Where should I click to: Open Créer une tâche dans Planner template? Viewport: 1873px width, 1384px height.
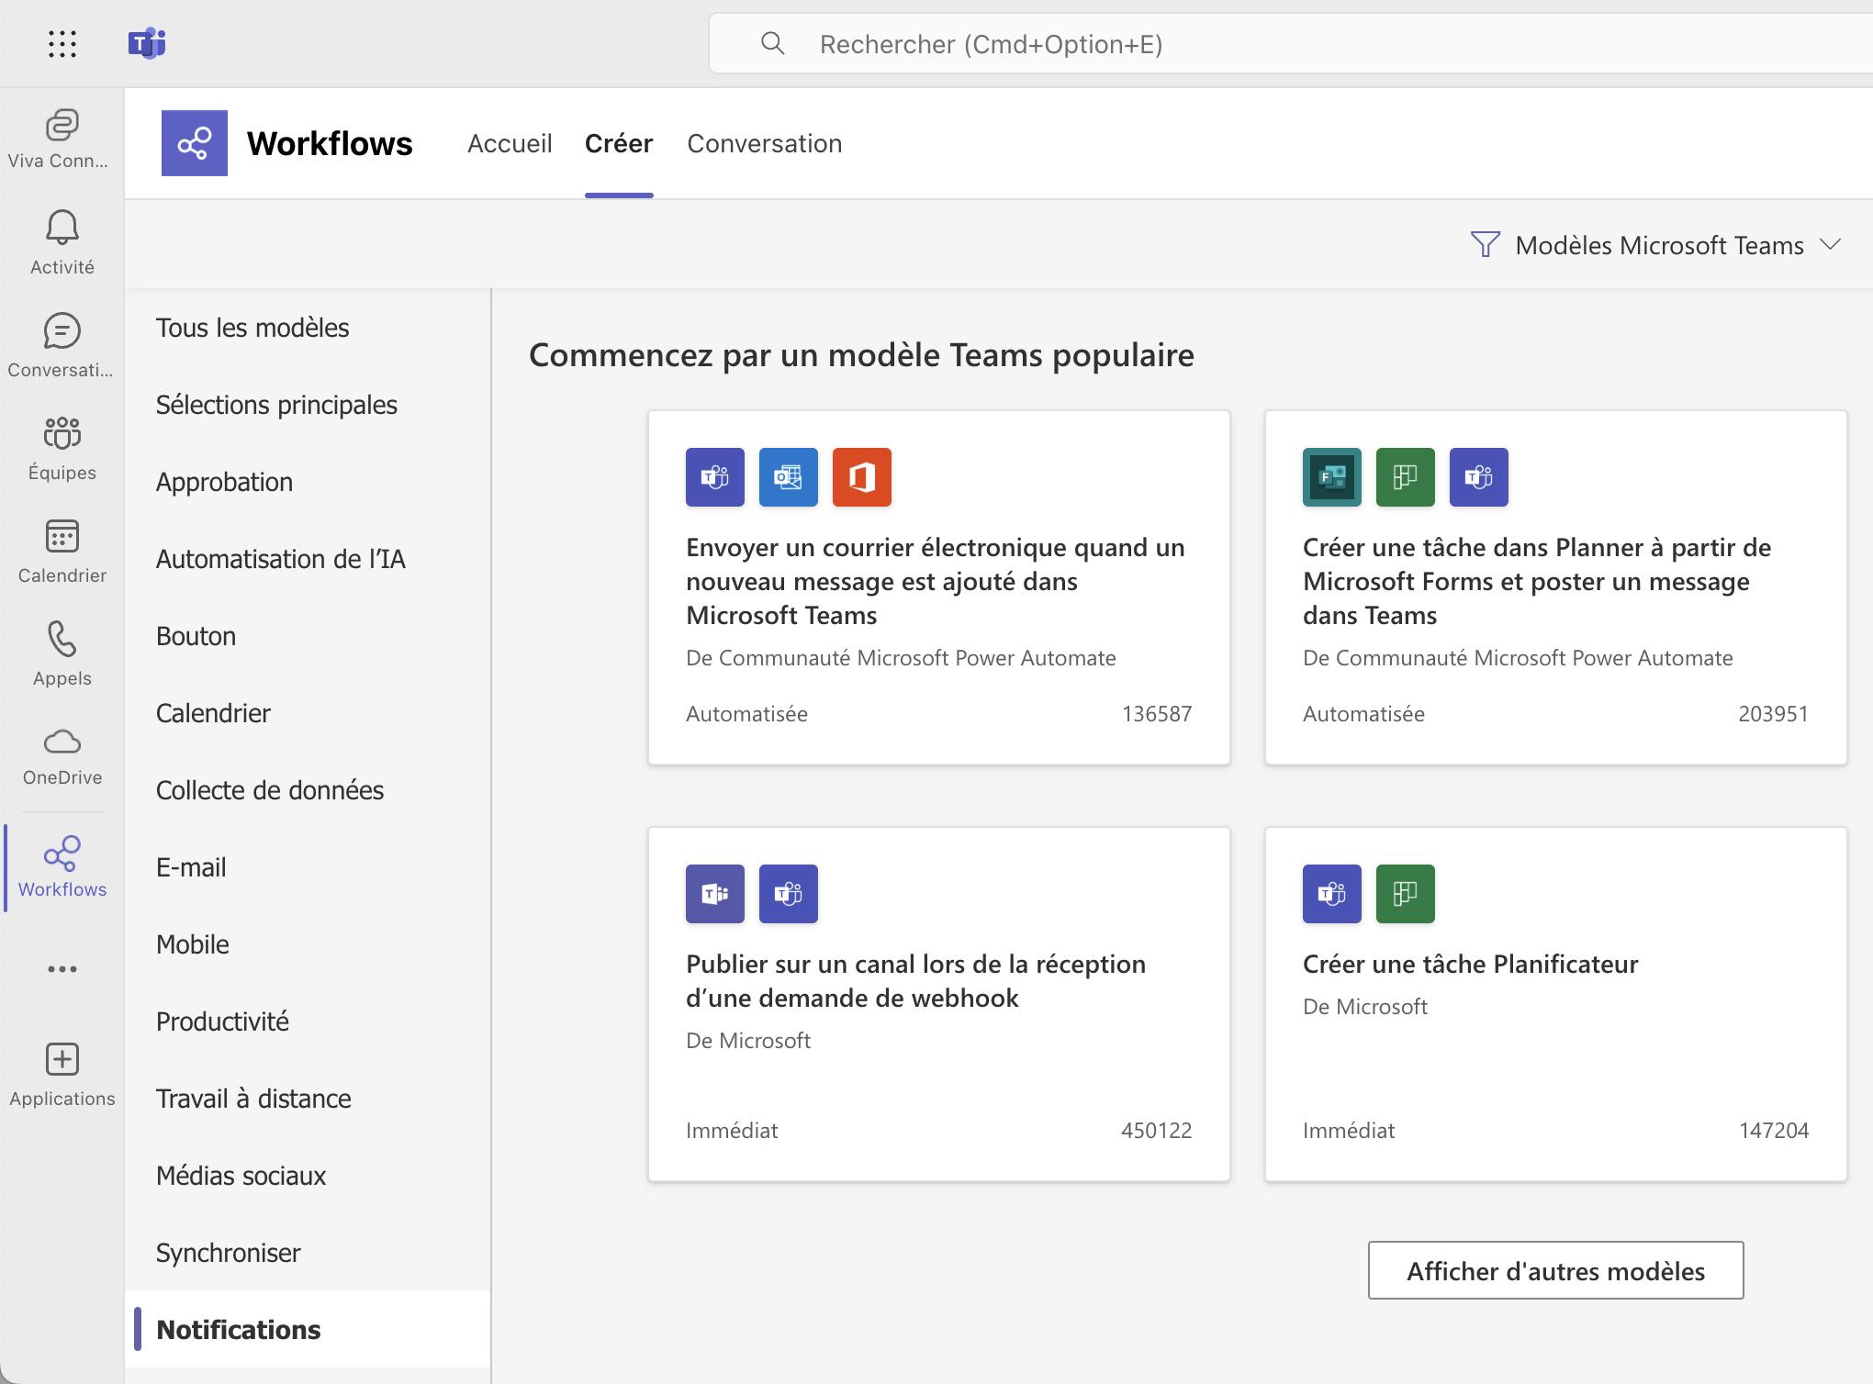tap(1556, 587)
